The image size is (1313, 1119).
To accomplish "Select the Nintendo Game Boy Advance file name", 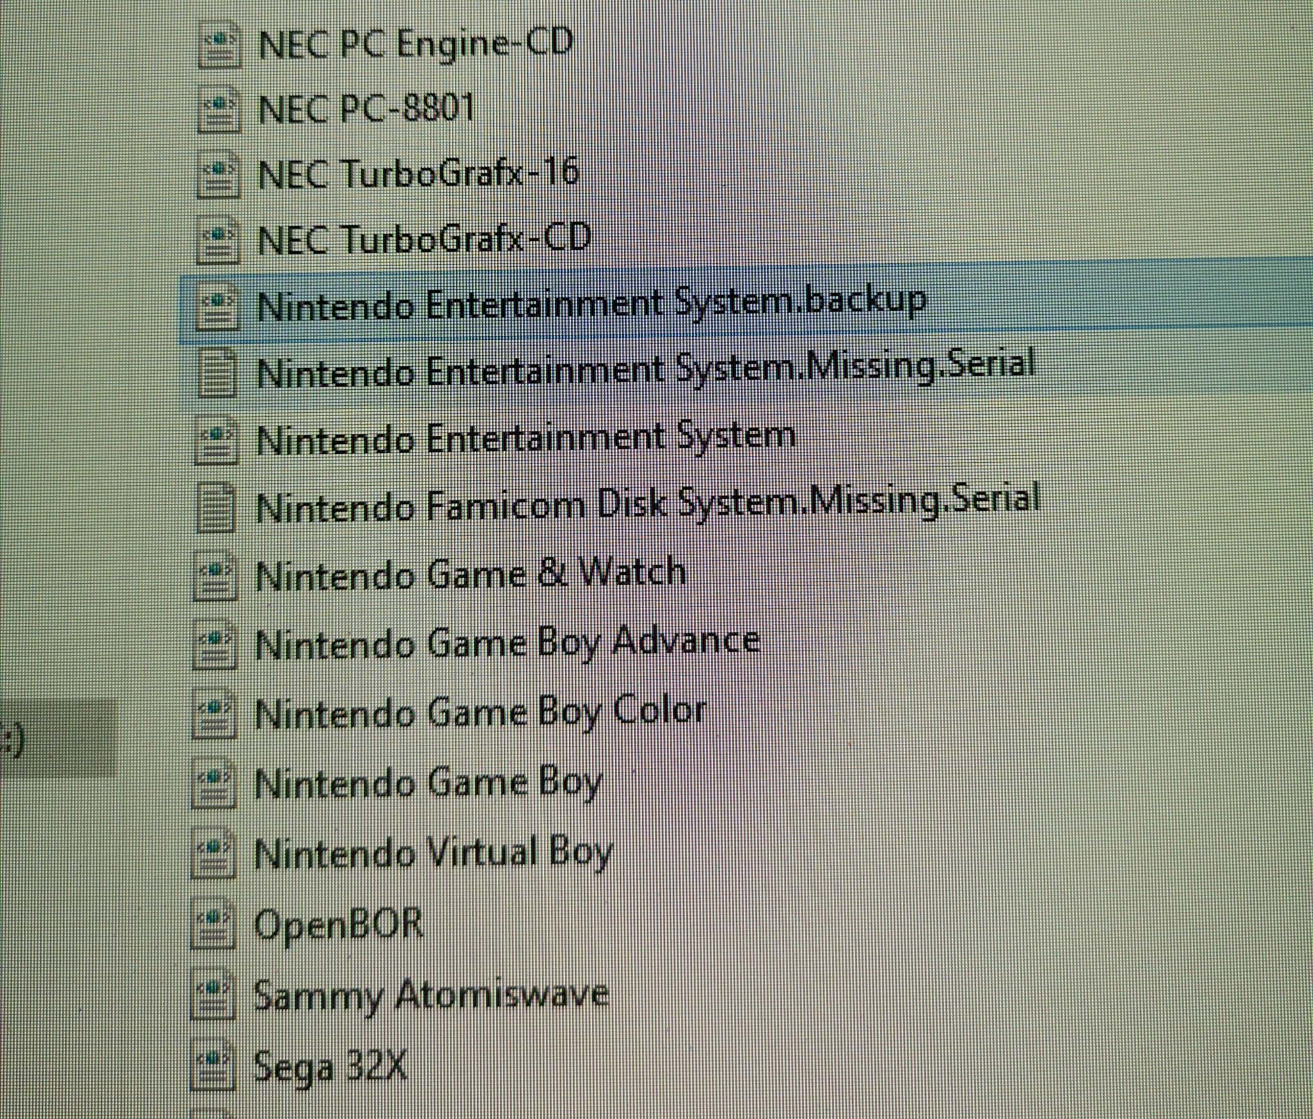I will tap(507, 644).
